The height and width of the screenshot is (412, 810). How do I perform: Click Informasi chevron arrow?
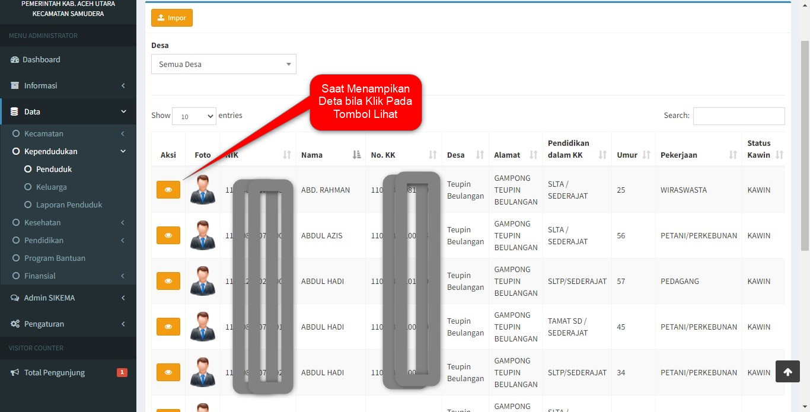tap(123, 85)
